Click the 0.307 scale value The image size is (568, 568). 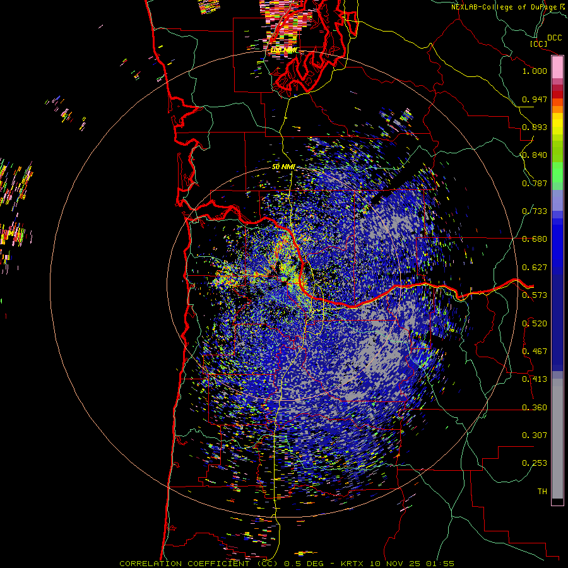pyautogui.click(x=535, y=435)
